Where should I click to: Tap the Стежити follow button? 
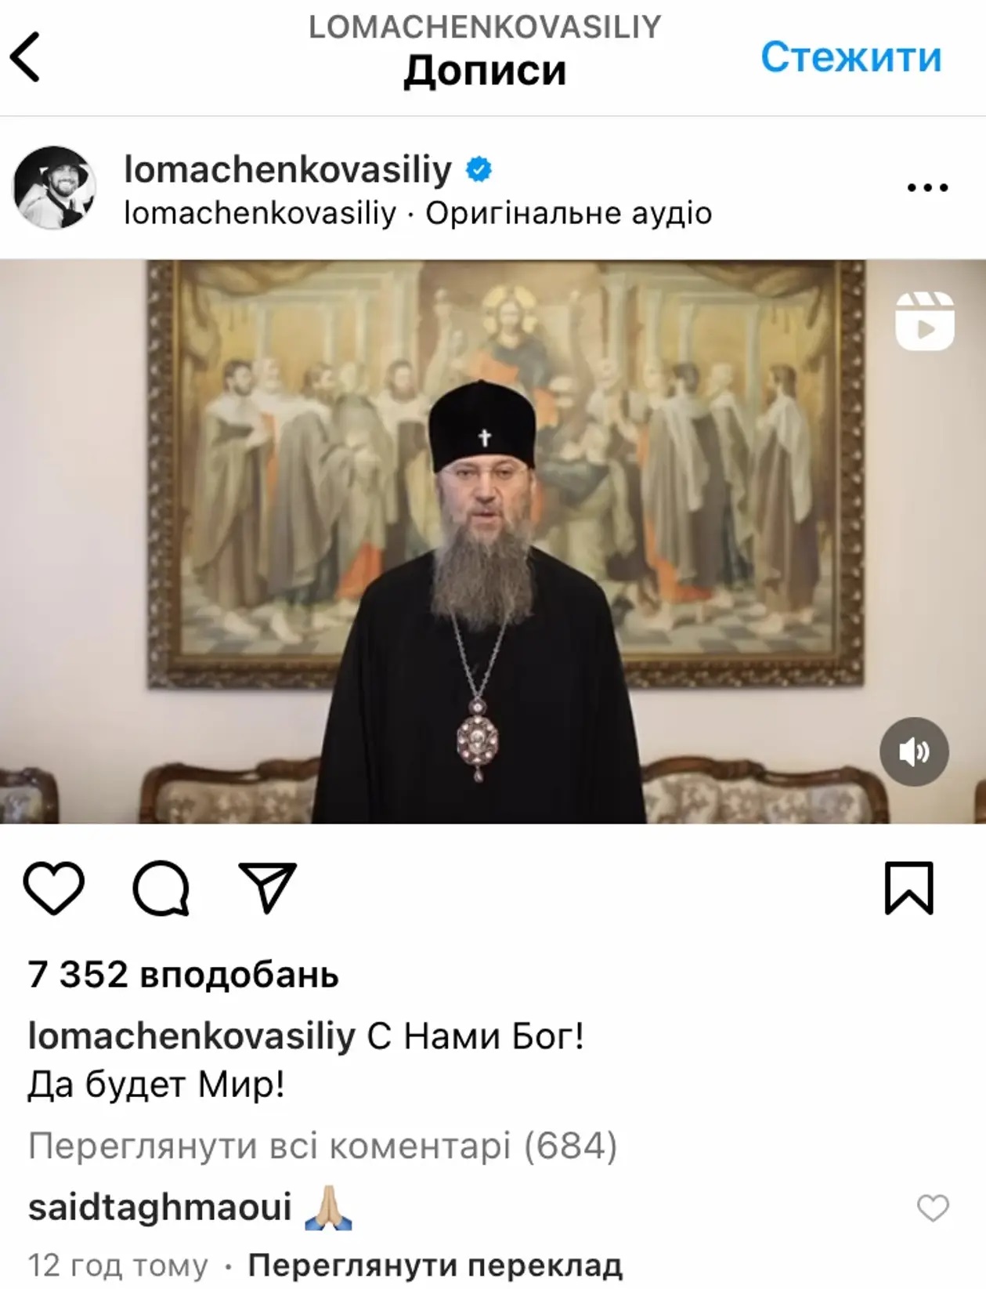(851, 57)
